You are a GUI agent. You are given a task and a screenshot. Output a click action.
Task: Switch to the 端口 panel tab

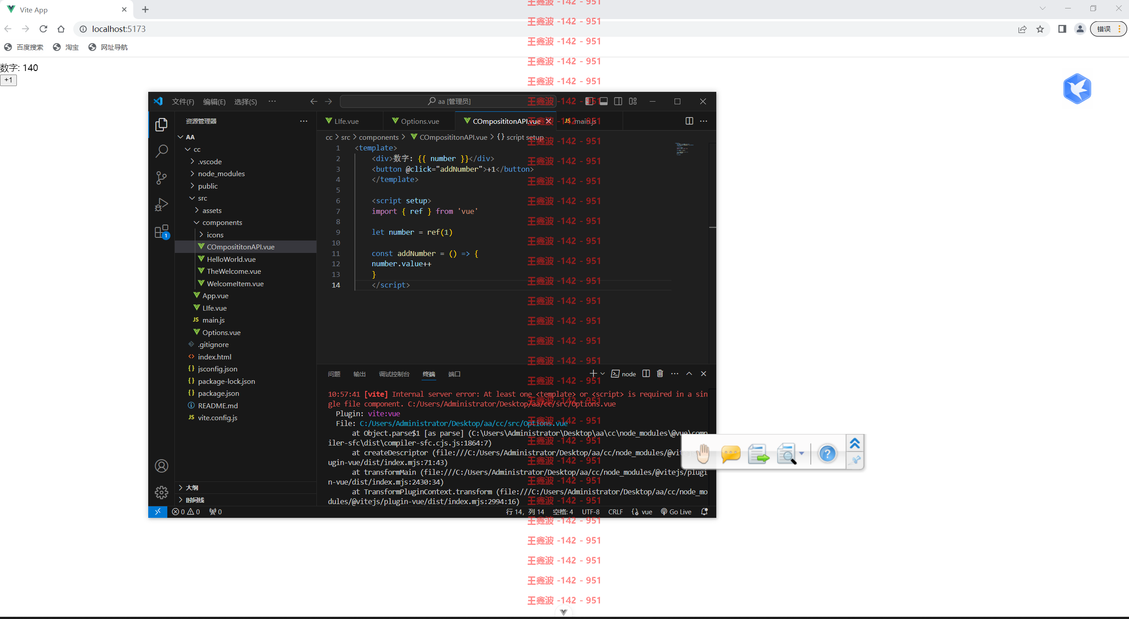click(454, 374)
